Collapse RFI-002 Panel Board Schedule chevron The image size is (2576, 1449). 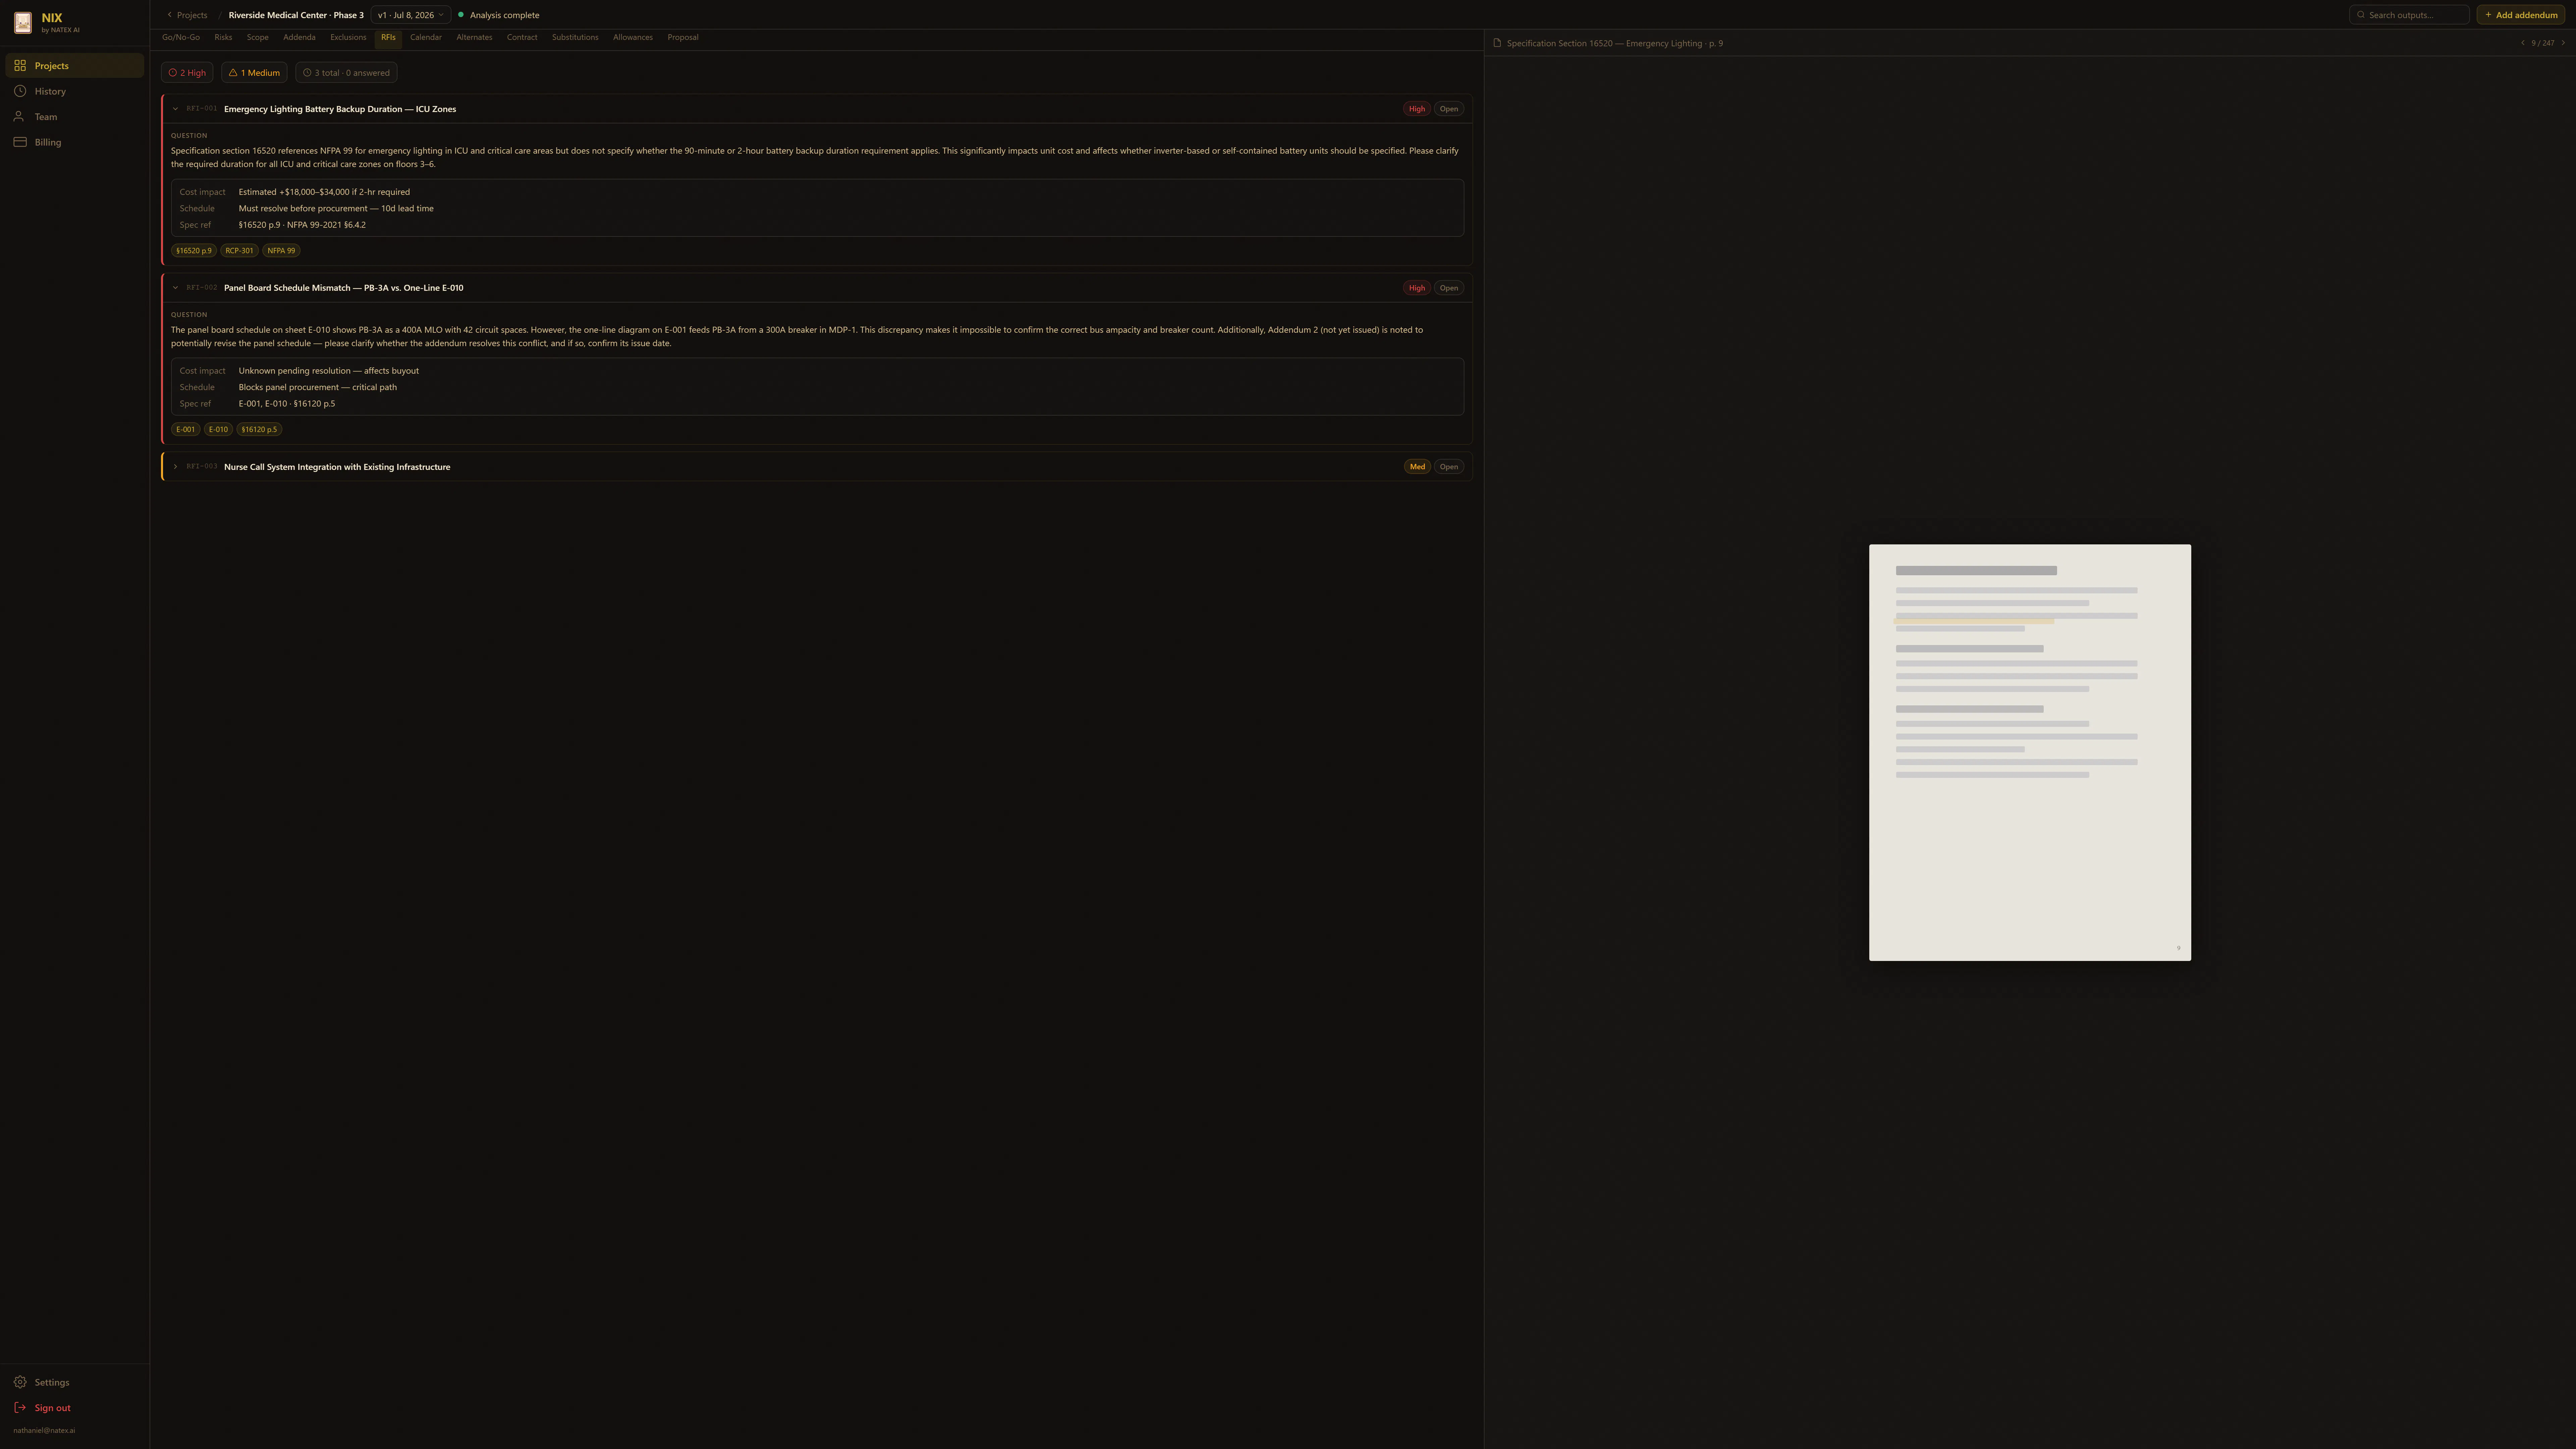coord(175,288)
